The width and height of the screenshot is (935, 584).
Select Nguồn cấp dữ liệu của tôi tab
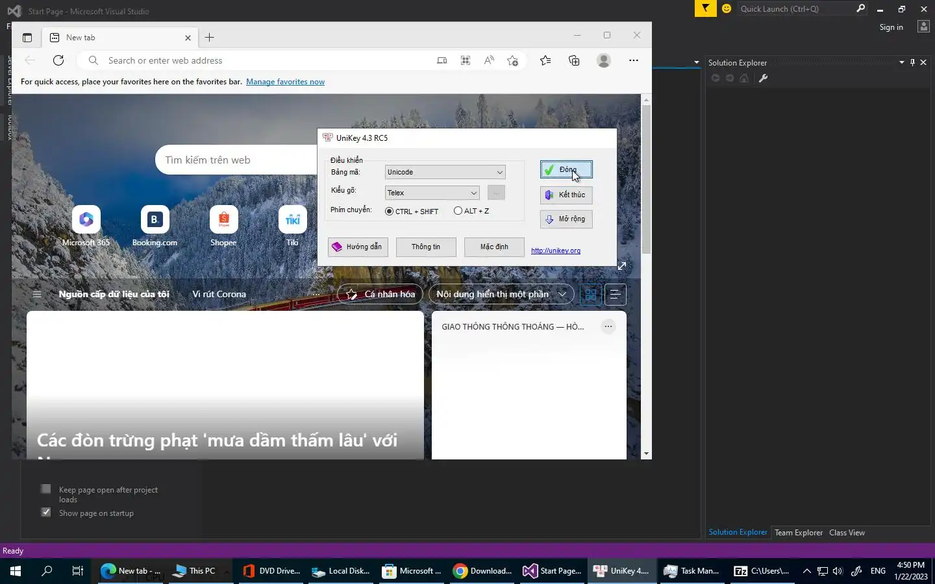[x=114, y=294]
